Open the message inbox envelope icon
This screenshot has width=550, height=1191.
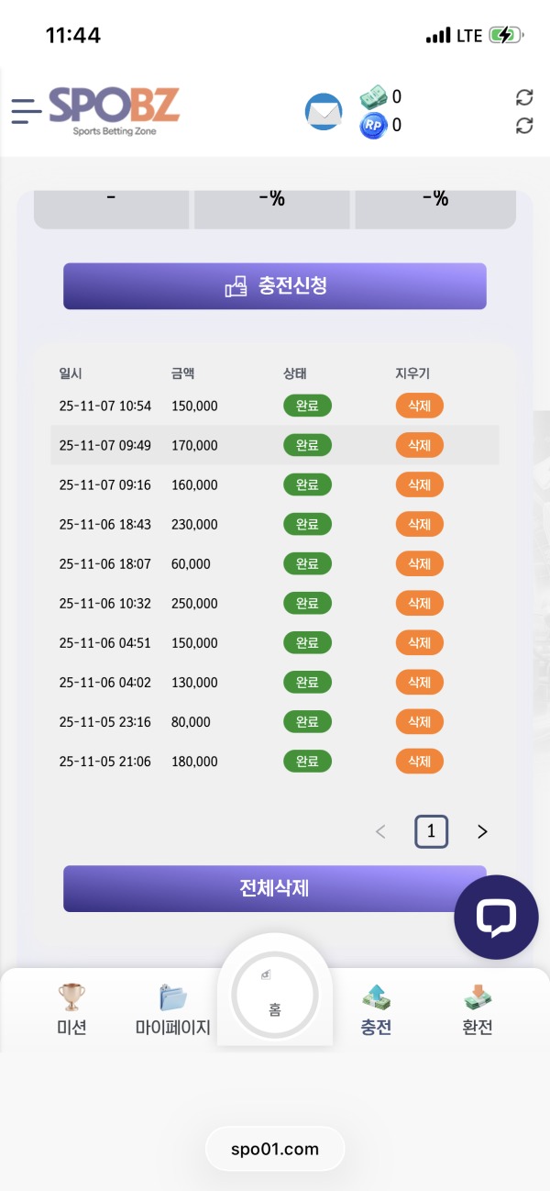pos(323,112)
